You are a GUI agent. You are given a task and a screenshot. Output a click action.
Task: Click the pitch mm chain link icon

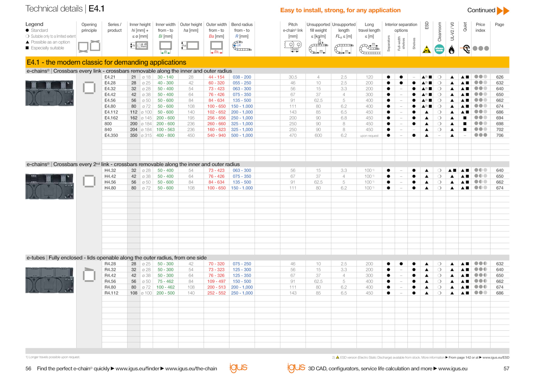click(x=293, y=46)
